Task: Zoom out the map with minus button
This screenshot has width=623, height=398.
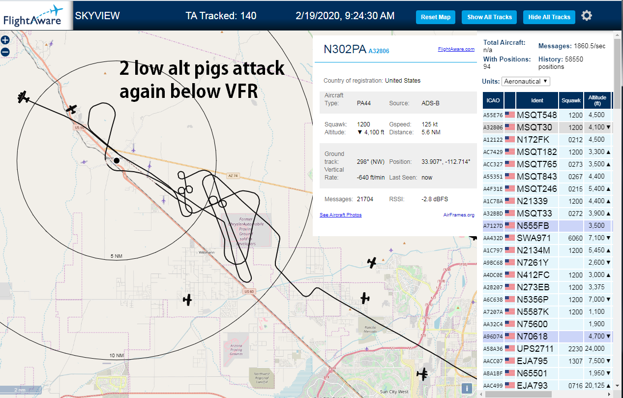Action: point(5,52)
